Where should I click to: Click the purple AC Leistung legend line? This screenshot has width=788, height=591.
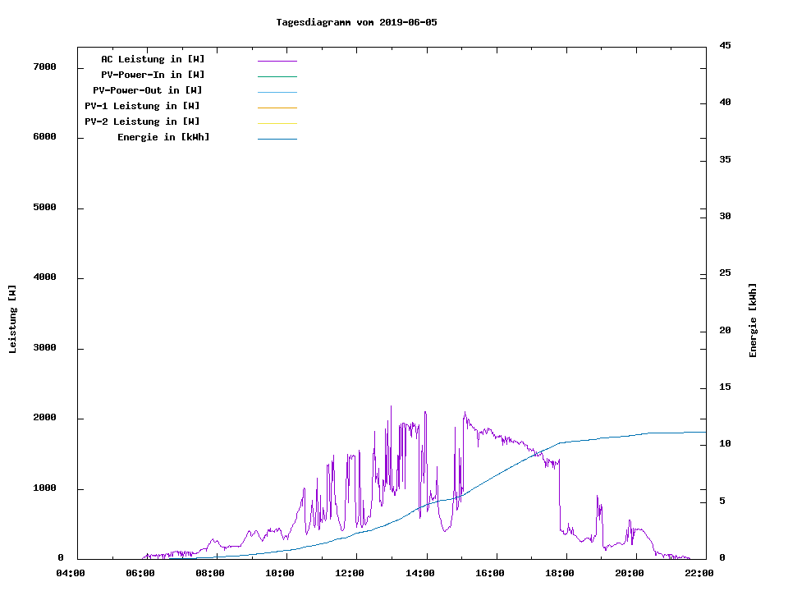[277, 61]
